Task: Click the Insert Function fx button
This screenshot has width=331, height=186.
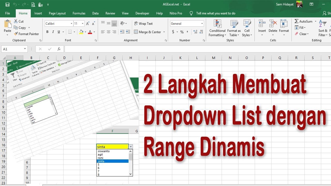Action: click(x=59, y=49)
